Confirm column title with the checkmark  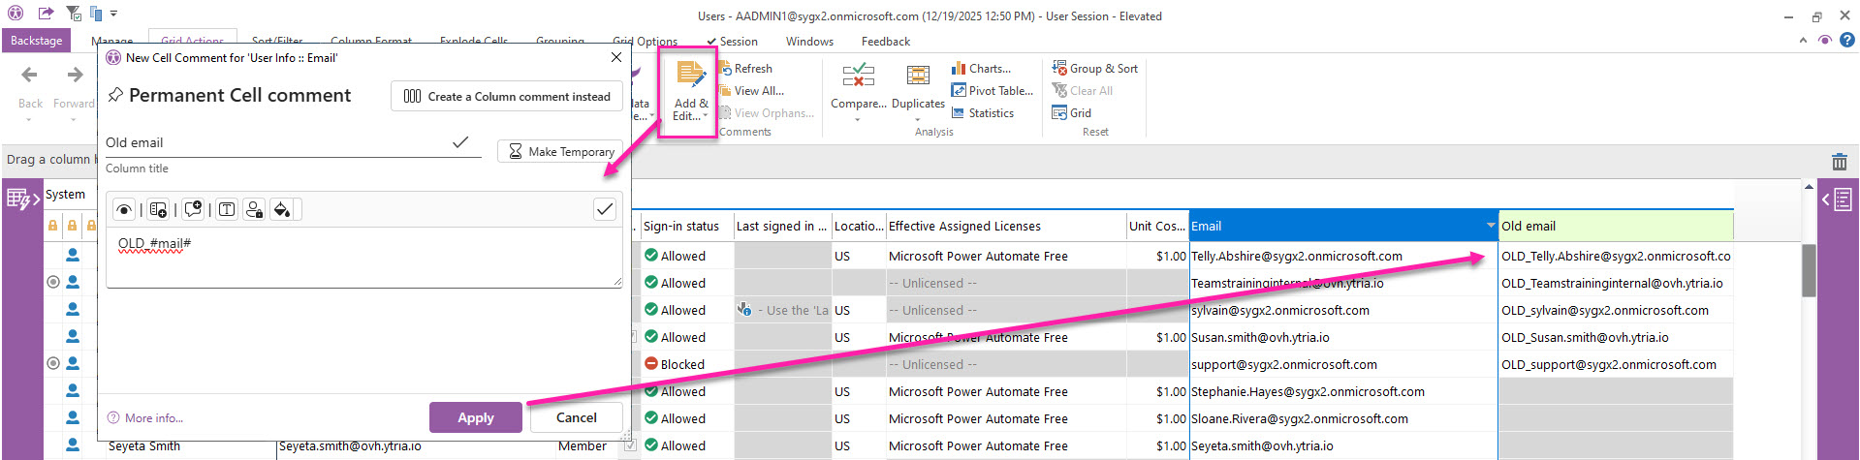coord(460,142)
